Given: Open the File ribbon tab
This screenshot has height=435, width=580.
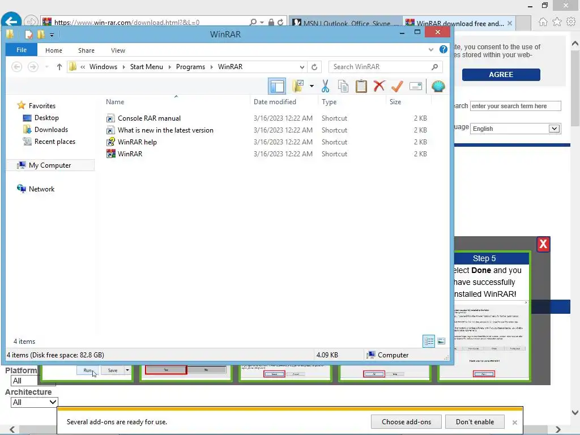Looking at the screenshot, I should pyautogui.click(x=22, y=50).
